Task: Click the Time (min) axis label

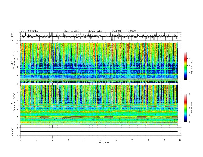Action: [102, 142]
